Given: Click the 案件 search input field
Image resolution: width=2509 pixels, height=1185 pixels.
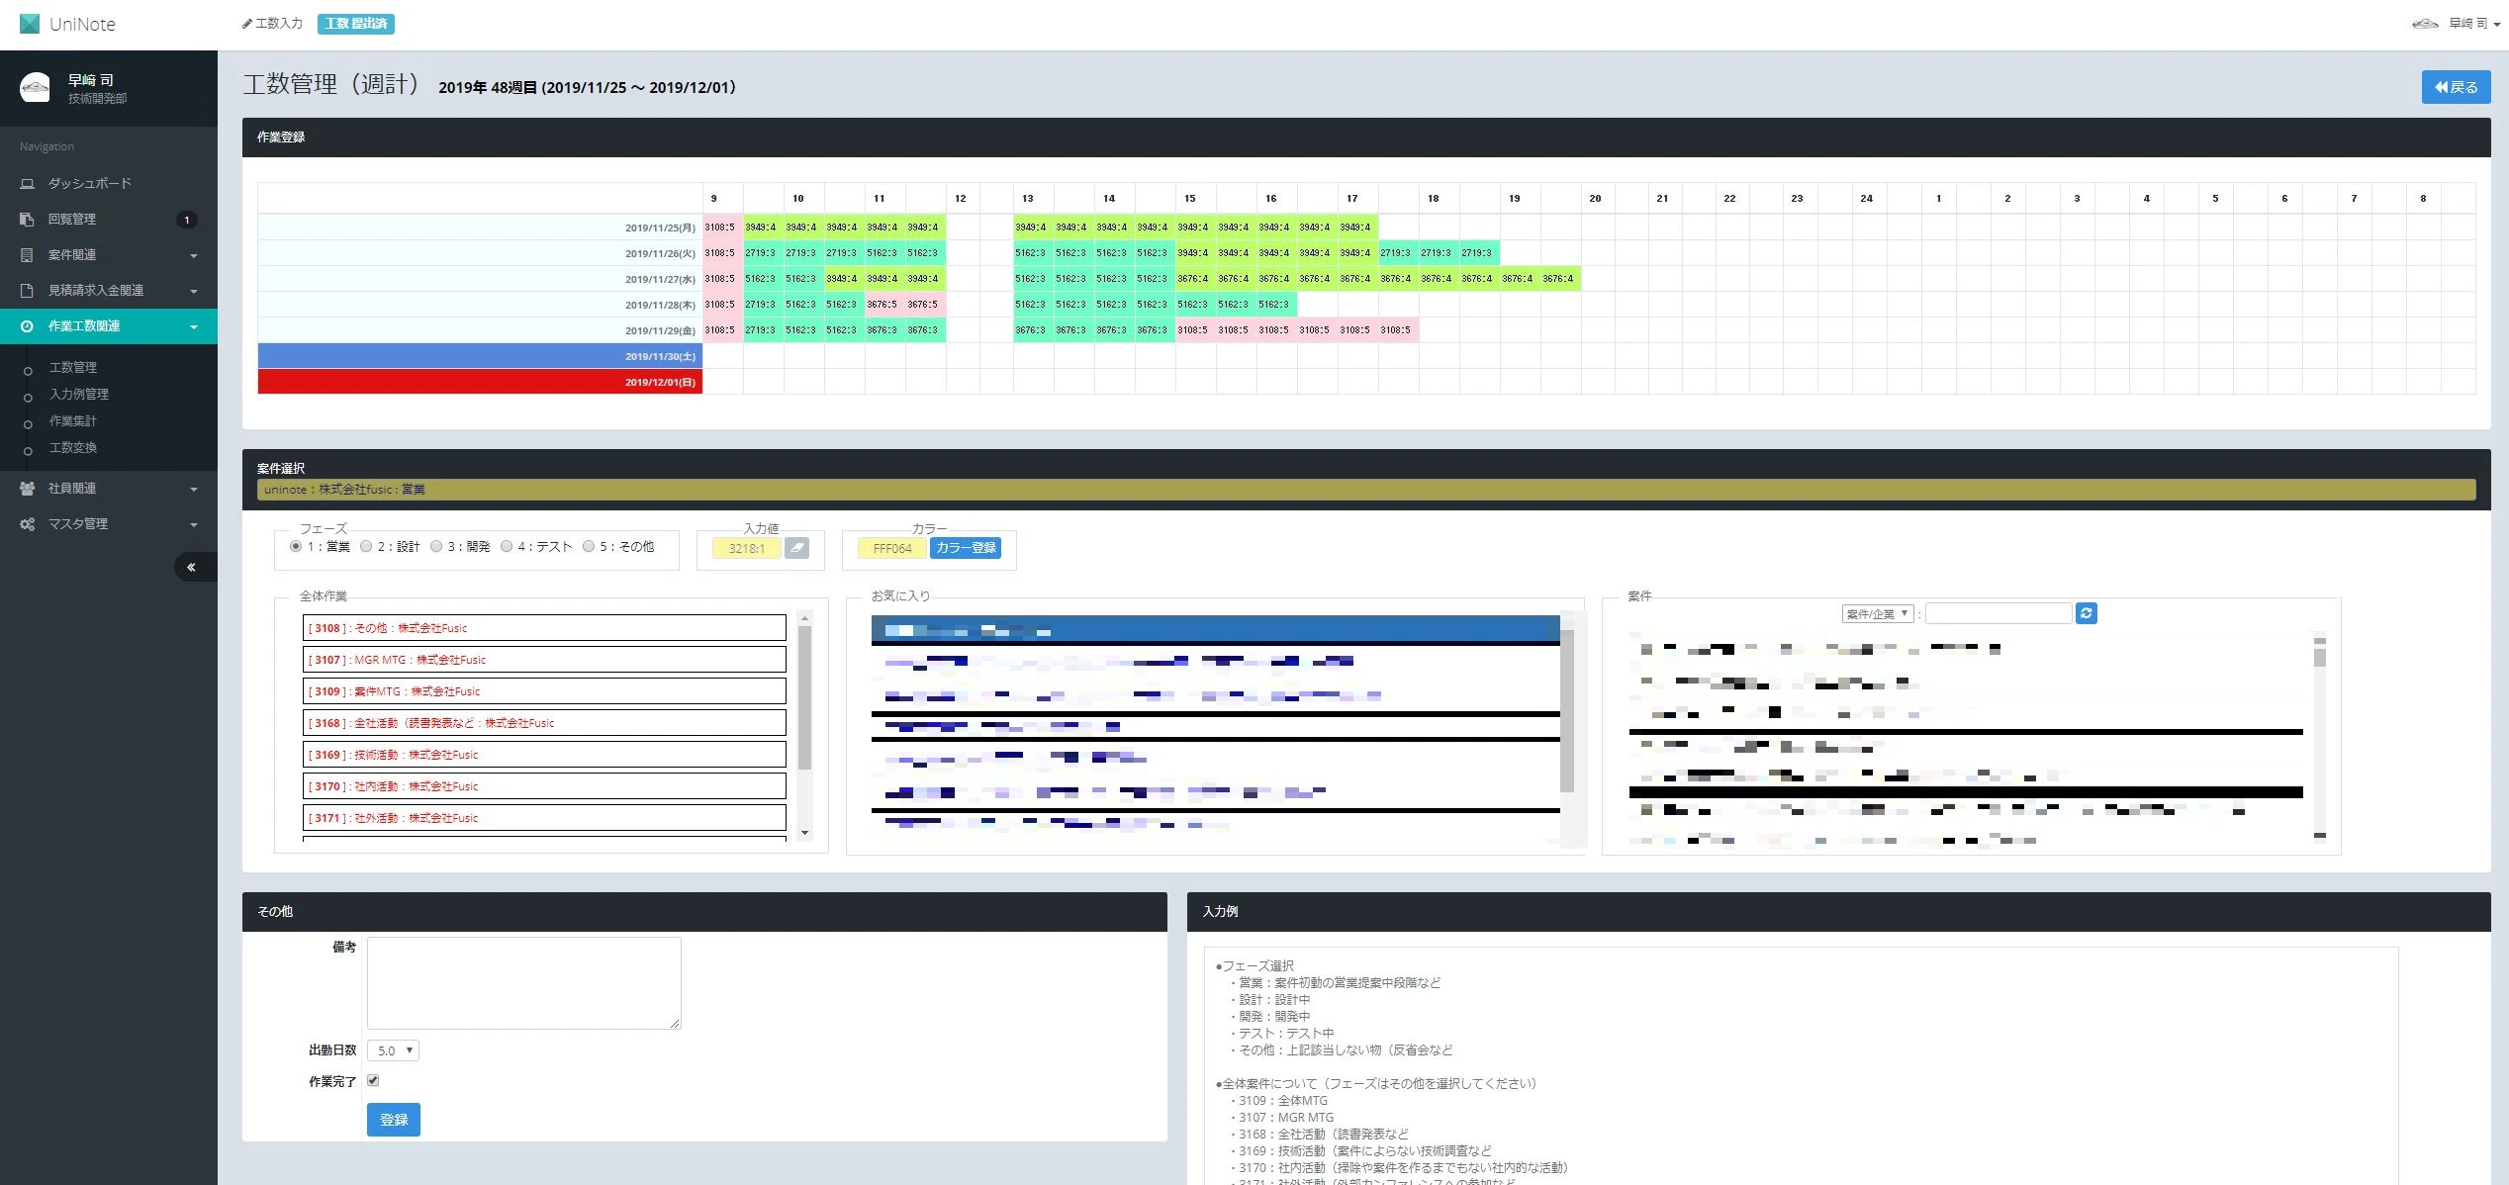Looking at the screenshot, I should (x=1998, y=613).
